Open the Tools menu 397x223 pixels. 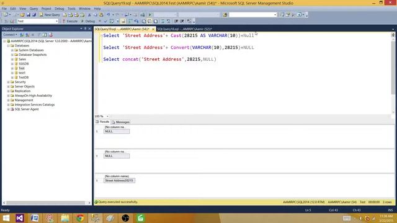[x=71, y=9]
